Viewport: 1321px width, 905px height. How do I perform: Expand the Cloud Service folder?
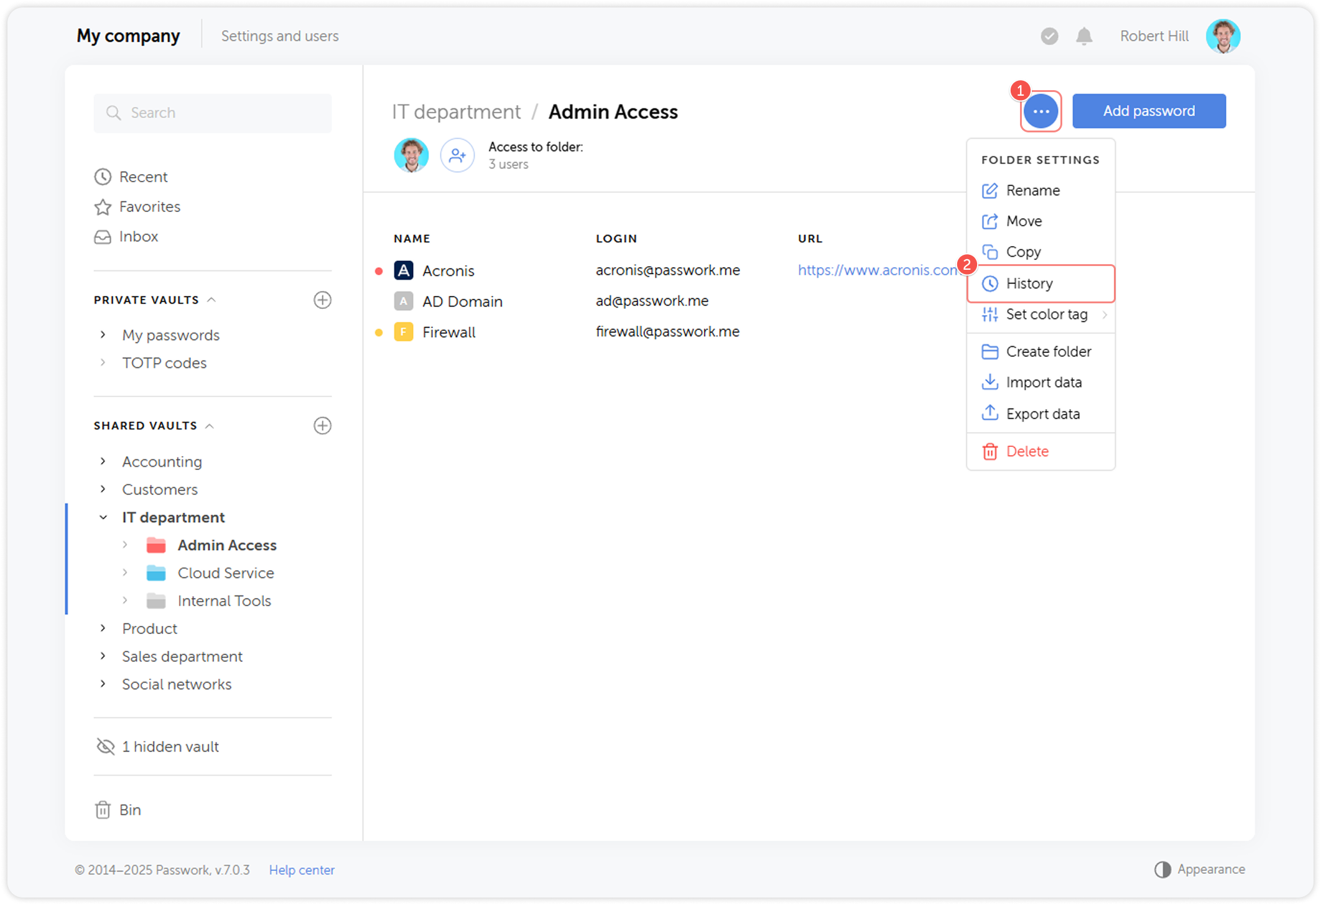tap(126, 572)
